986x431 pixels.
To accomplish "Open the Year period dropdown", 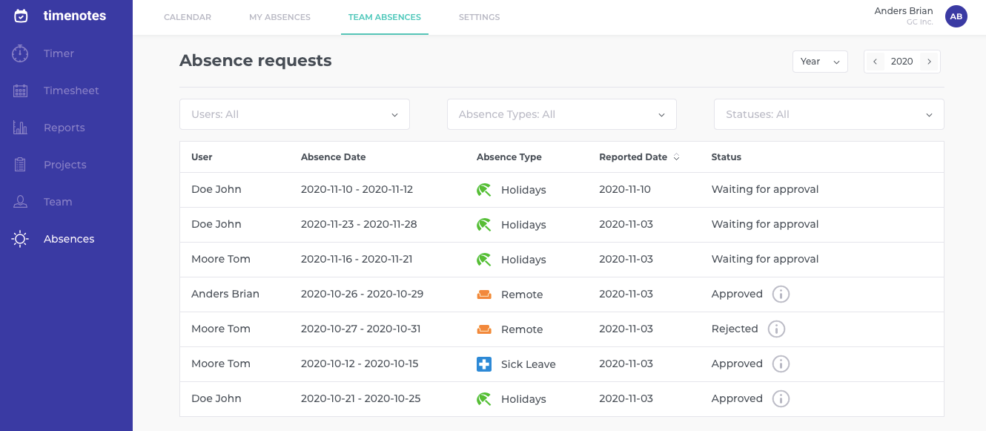I will [820, 62].
